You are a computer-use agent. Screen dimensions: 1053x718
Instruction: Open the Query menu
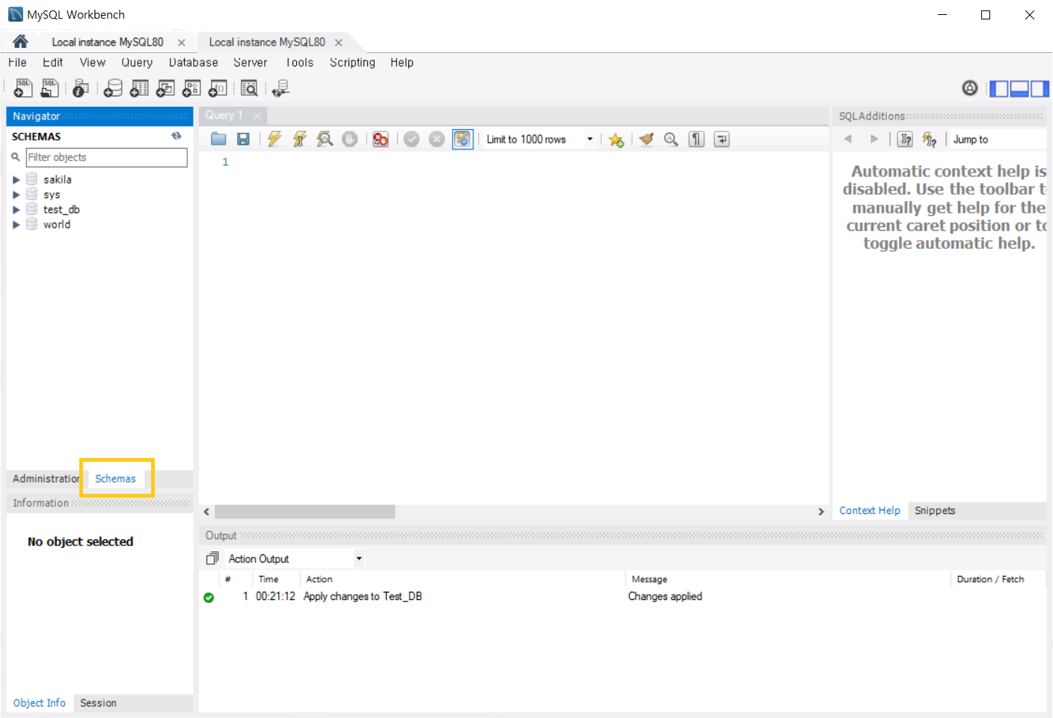point(137,63)
